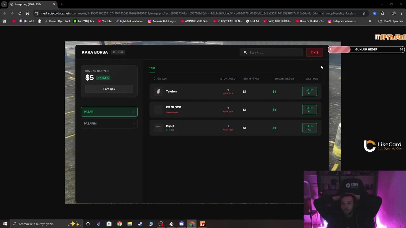Click the ID: N1U7 badge
This screenshot has width=406, height=228.
coord(118,52)
